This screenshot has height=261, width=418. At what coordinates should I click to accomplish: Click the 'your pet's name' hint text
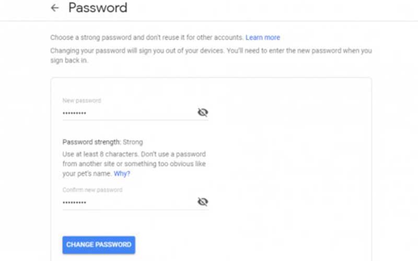87,174
